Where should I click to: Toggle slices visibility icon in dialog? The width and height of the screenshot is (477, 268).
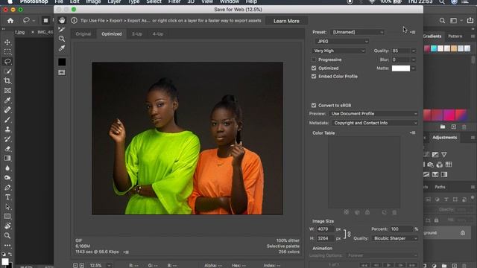coord(62,72)
